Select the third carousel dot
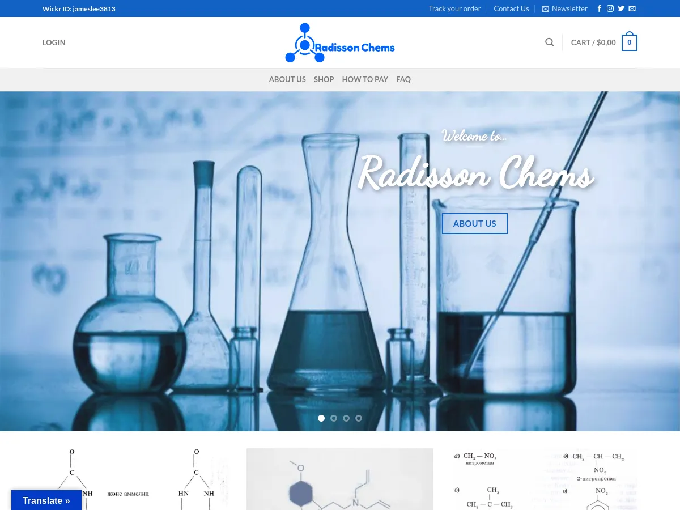This screenshot has width=680, height=510. tap(346, 418)
